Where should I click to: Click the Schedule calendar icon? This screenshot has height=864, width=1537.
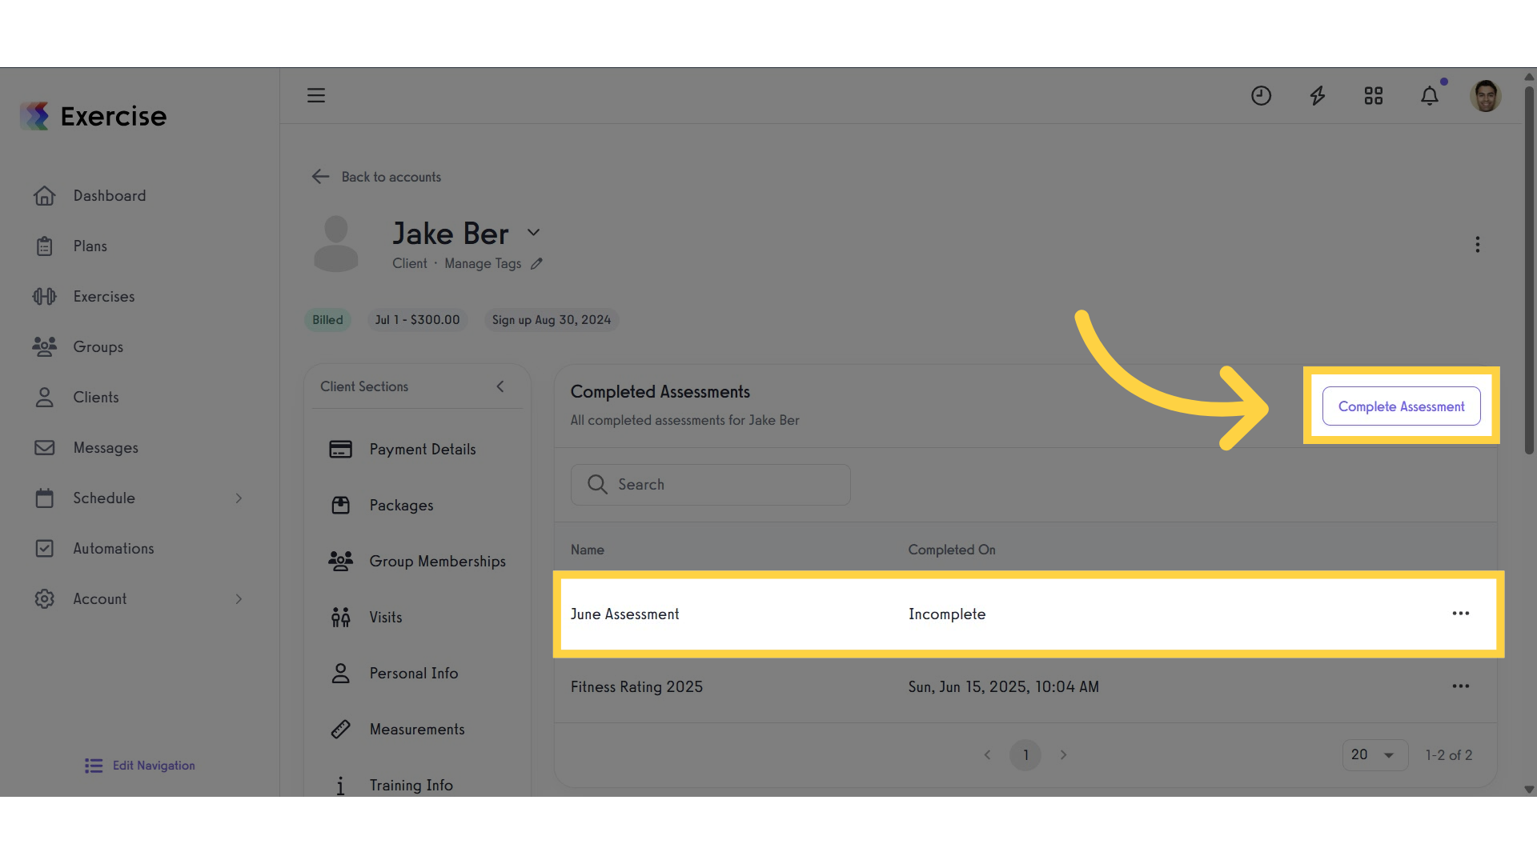(45, 498)
